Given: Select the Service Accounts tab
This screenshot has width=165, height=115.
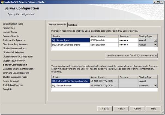Looking at the screenshot, I should (x=58, y=25).
